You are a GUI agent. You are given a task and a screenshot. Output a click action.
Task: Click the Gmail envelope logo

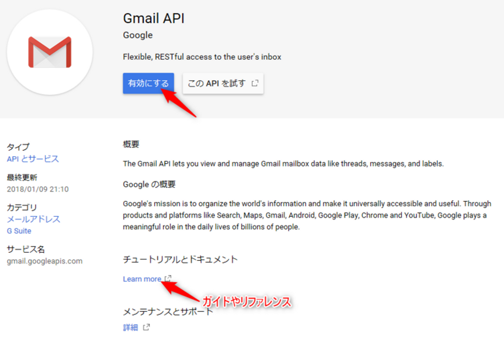click(x=50, y=52)
